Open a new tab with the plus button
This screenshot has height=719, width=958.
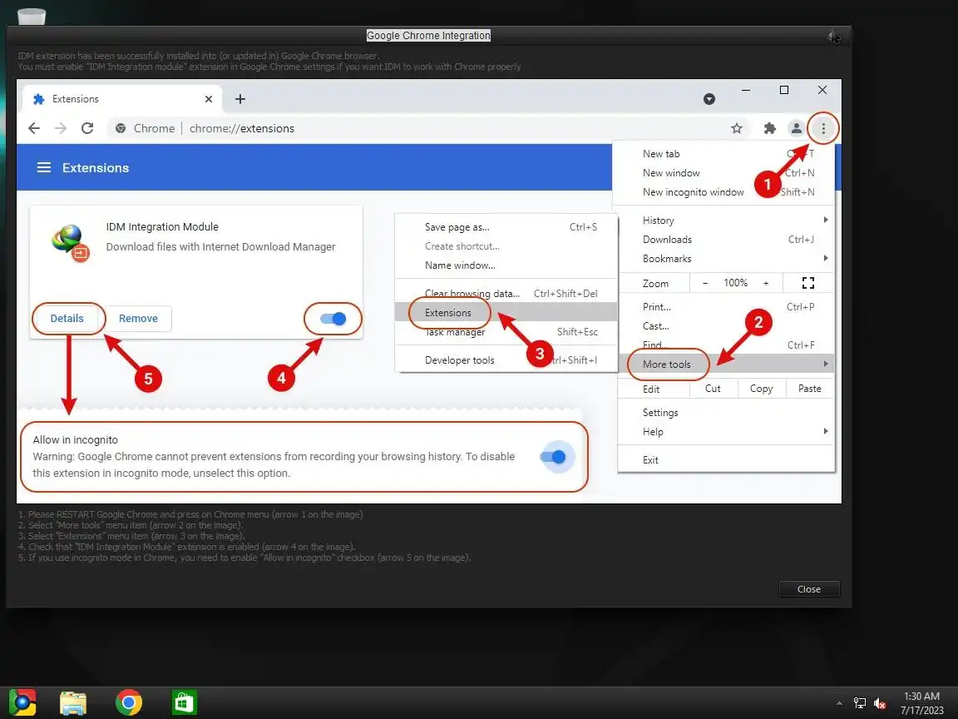240,99
